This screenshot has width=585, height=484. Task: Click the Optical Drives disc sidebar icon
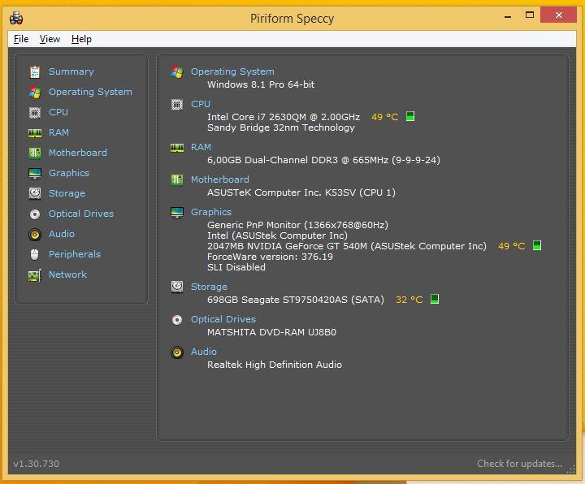[35, 214]
